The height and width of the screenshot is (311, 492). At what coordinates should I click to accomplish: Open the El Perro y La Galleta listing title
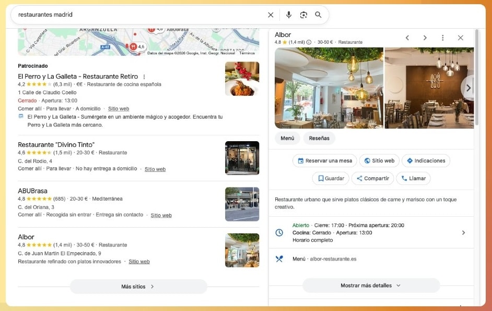click(78, 77)
